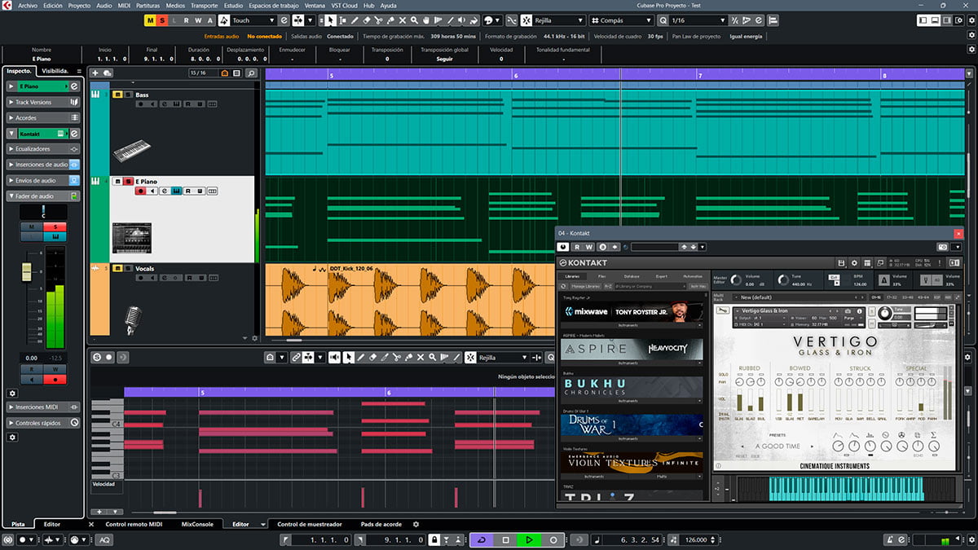Image resolution: width=978 pixels, height=550 pixels.
Task: Click the AQ auto quantize button
Action: pyautogui.click(x=105, y=539)
